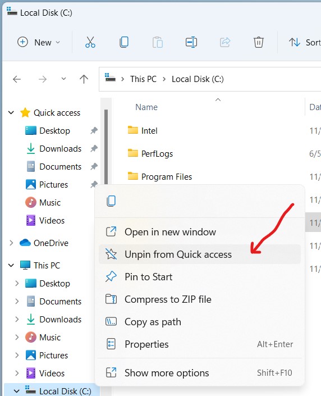Expand Downloads under This PC
This screenshot has height=396, width=321.
[x=17, y=319]
